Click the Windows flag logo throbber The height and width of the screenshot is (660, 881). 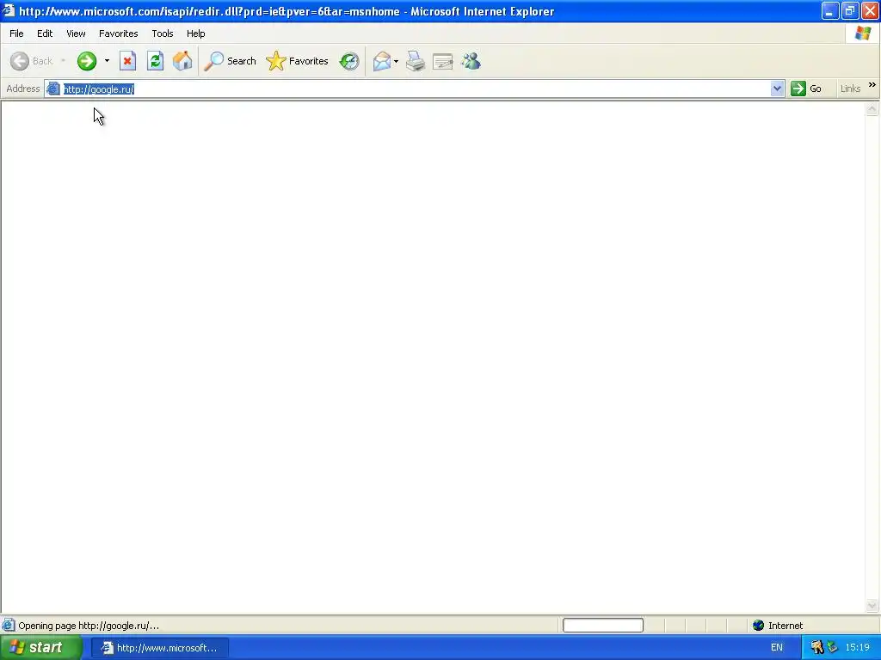tap(863, 34)
